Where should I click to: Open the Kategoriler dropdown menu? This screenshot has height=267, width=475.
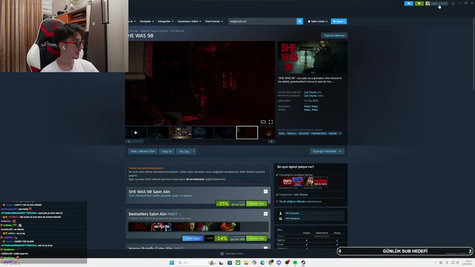click(x=165, y=22)
